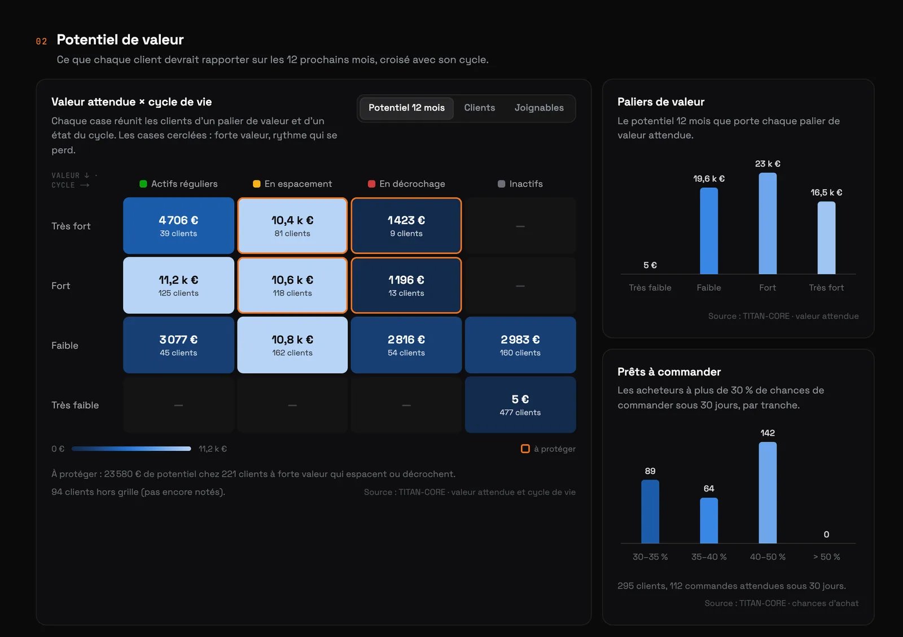Image resolution: width=903 pixels, height=637 pixels.
Task: Click the Très fort 16,5 k € bar
Action: [x=826, y=238]
